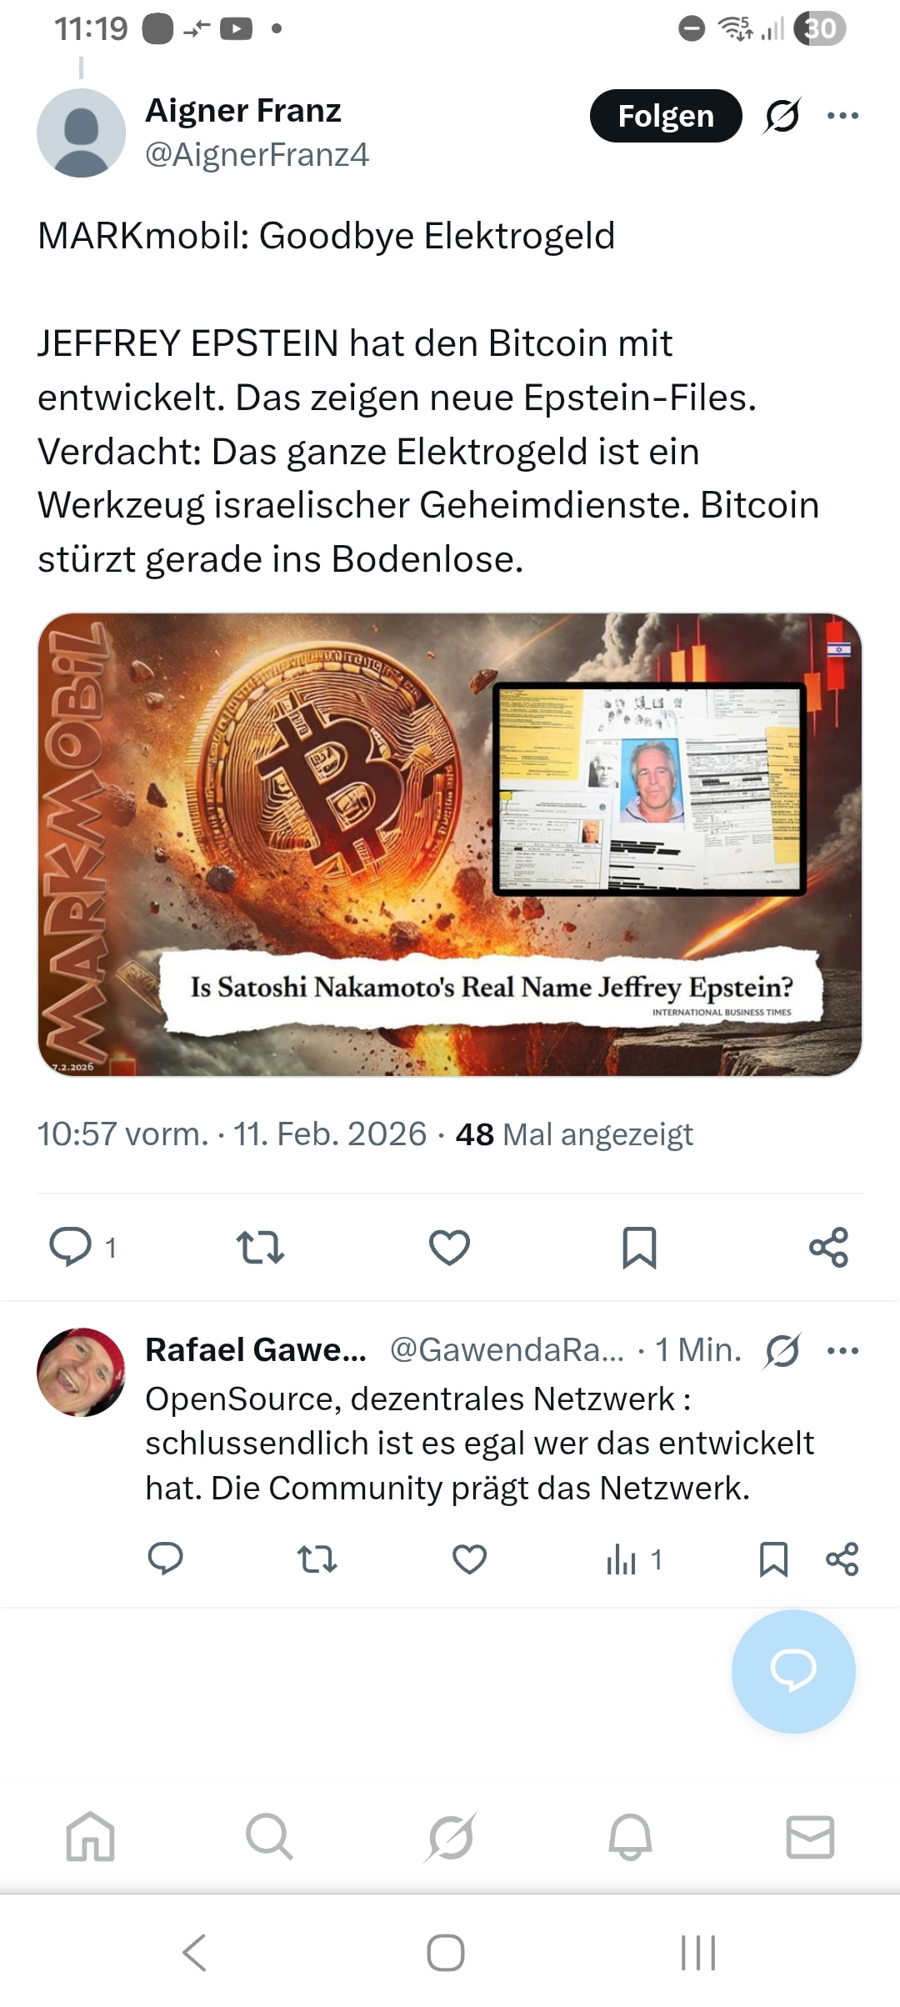Bookmark the main post
900x2007 pixels.
[639, 1247]
